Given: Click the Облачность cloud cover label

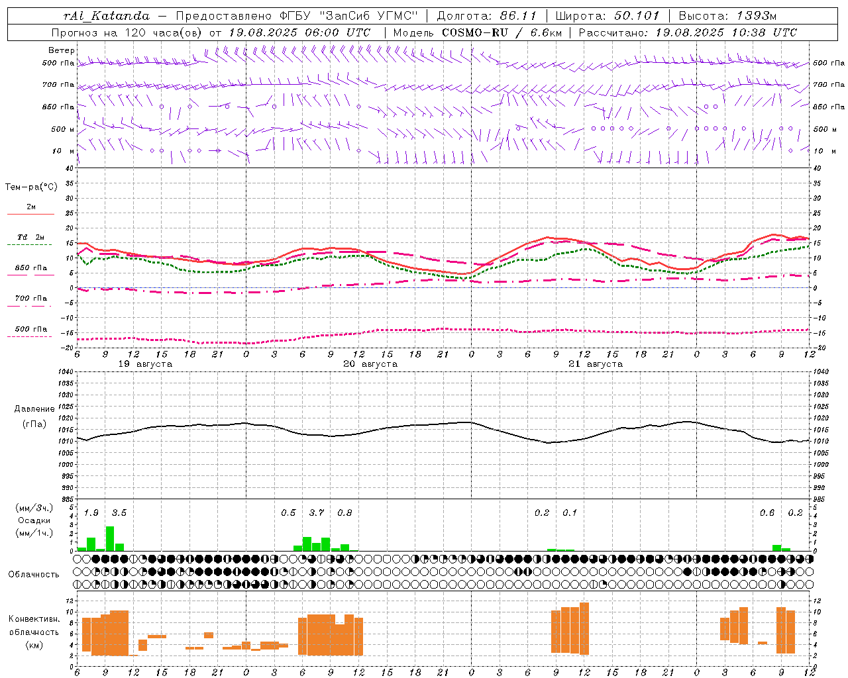Looking at the screenshot, I should tap(34, 575).
